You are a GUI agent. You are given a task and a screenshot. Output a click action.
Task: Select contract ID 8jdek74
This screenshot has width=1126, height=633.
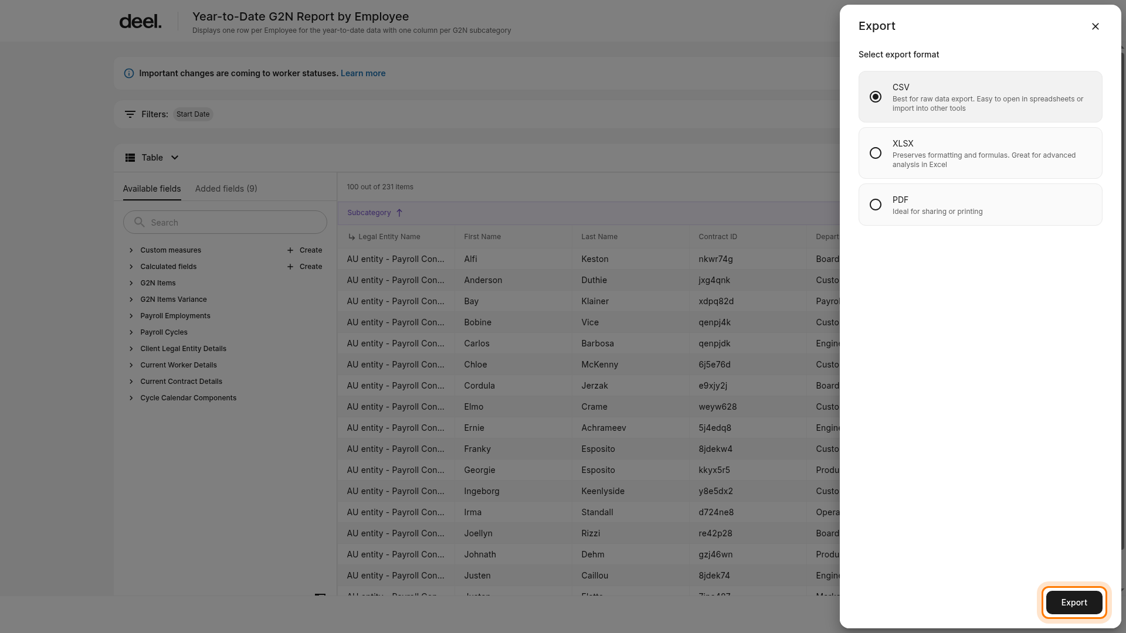[748, 576]
